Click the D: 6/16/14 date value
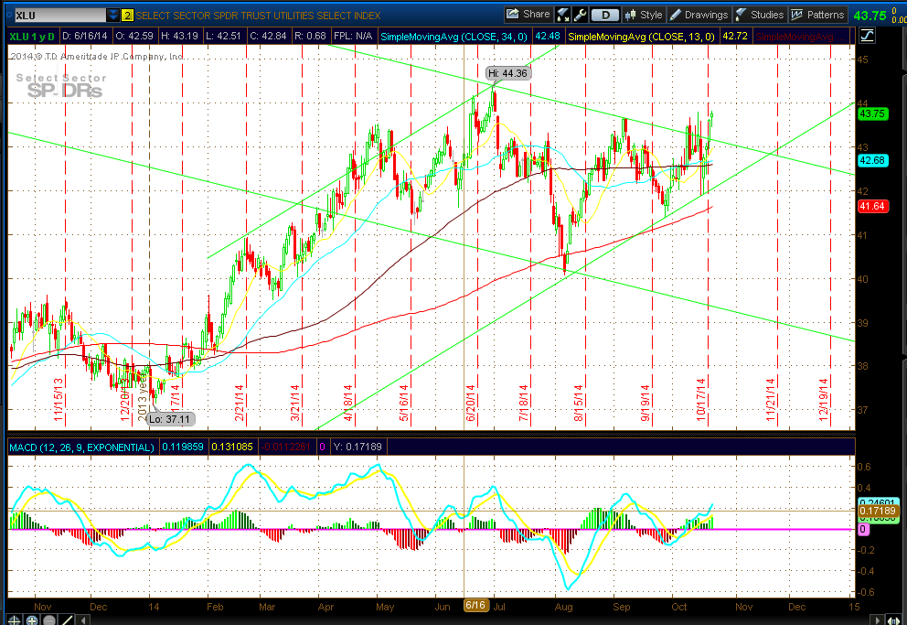The image size is (907, 625). (x=84, y=36)
